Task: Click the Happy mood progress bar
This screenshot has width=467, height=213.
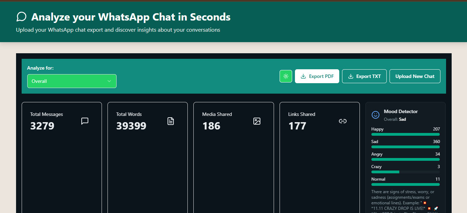Action: point(406,134)
